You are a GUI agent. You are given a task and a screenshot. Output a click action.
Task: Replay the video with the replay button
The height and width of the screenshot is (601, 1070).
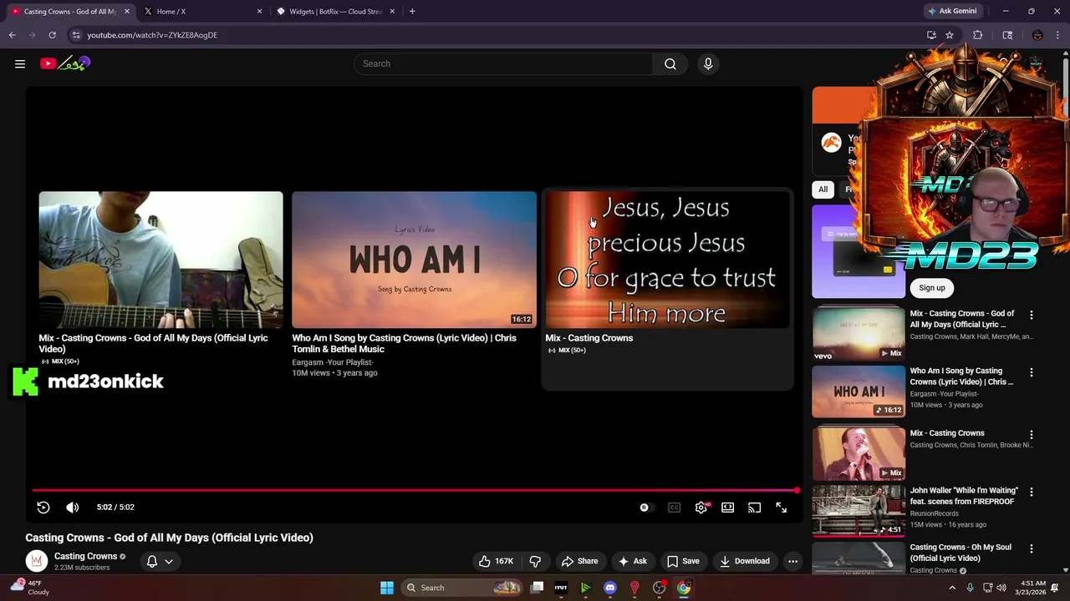click(x=43, y=508)
